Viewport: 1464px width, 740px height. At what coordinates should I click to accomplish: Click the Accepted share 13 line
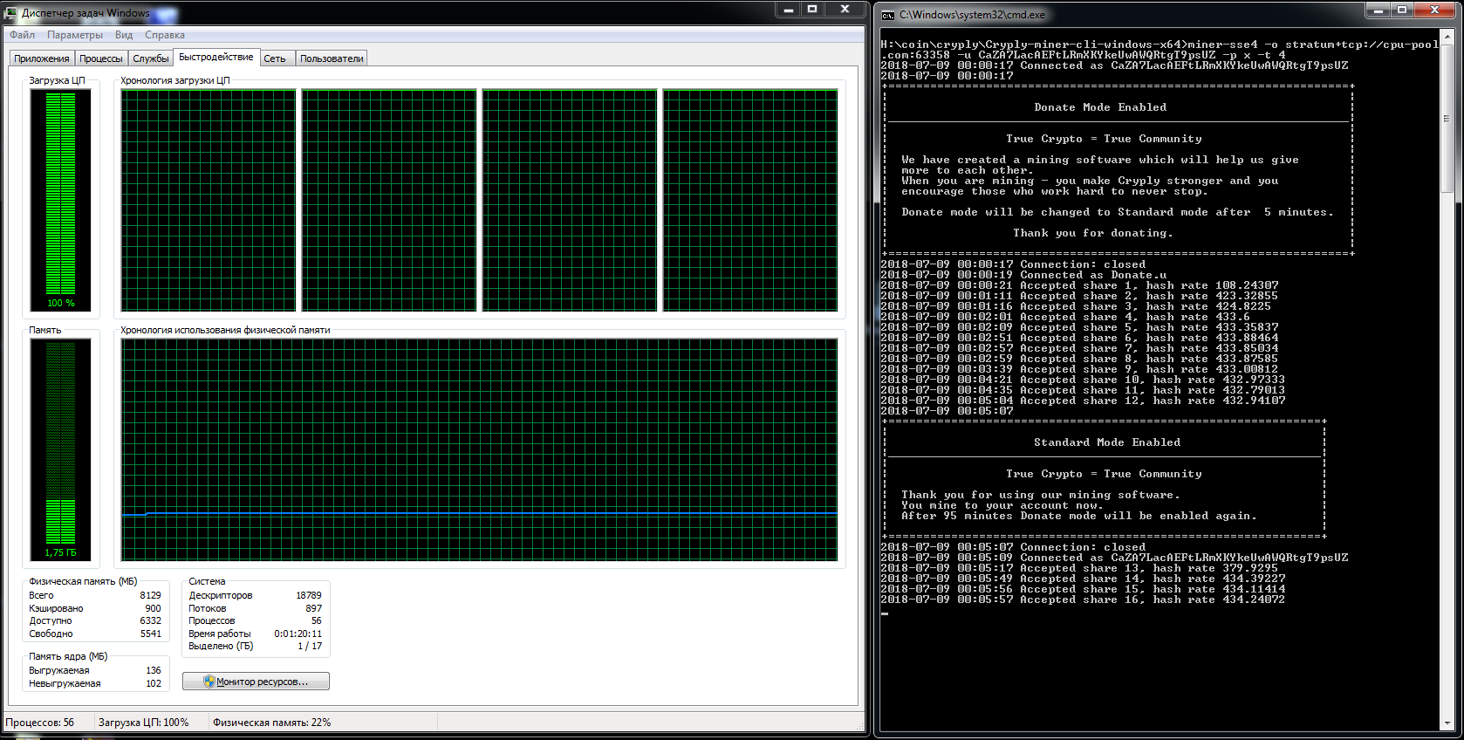pos(1079,568)
